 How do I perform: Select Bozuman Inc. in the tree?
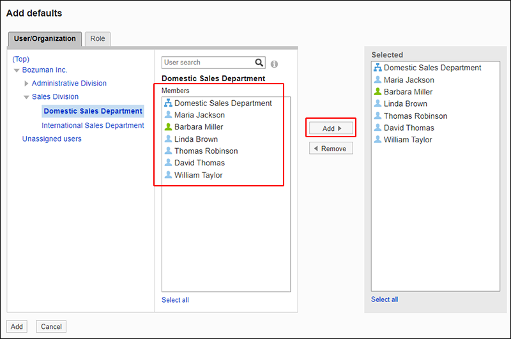coord(45,70)
